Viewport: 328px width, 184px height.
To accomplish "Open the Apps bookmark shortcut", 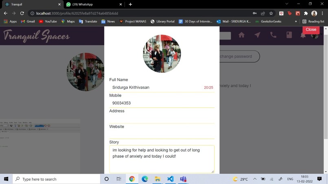I will coord(10,21).
